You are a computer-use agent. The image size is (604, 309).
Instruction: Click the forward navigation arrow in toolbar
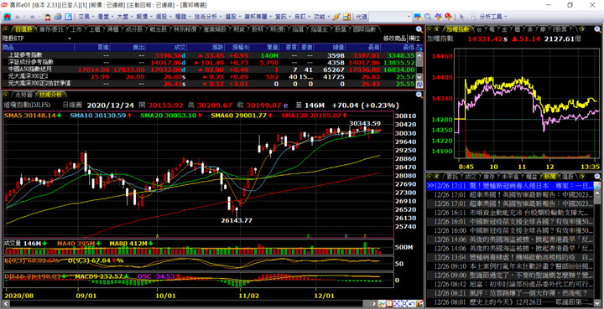(33, 17)
